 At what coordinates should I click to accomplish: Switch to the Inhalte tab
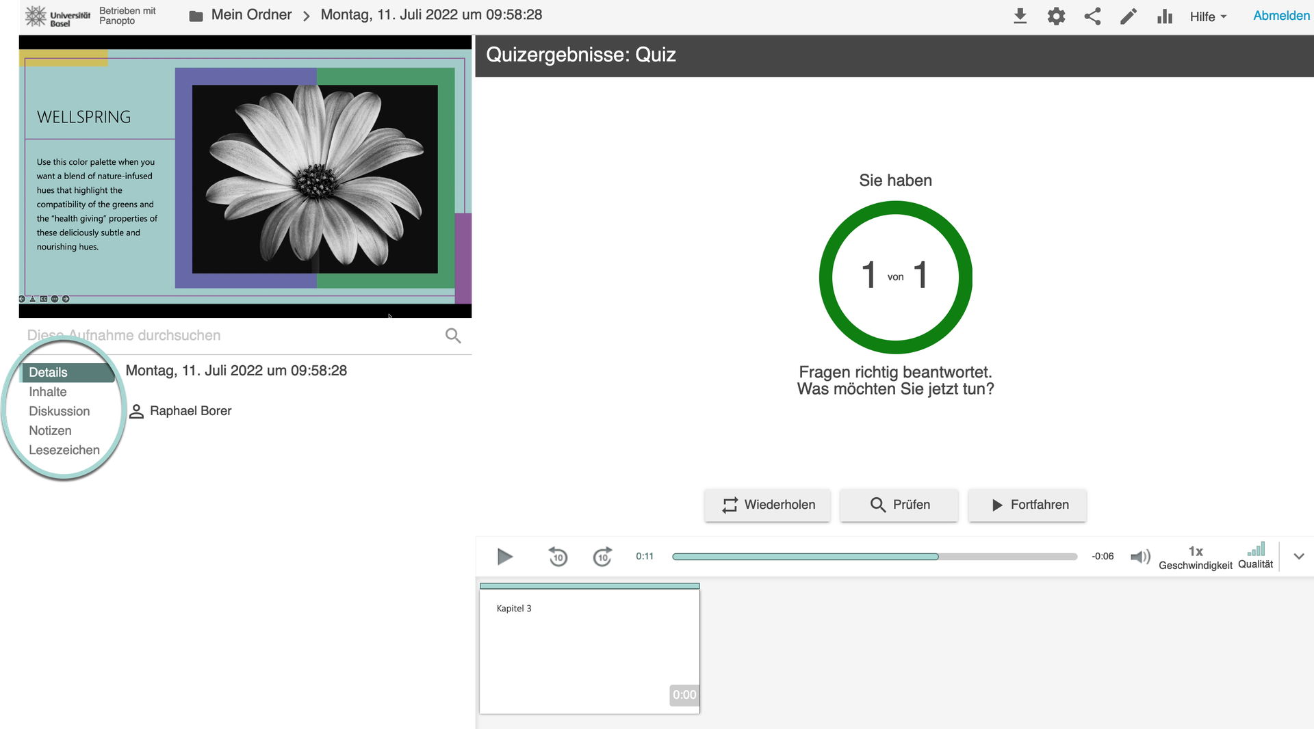point(48,392)
